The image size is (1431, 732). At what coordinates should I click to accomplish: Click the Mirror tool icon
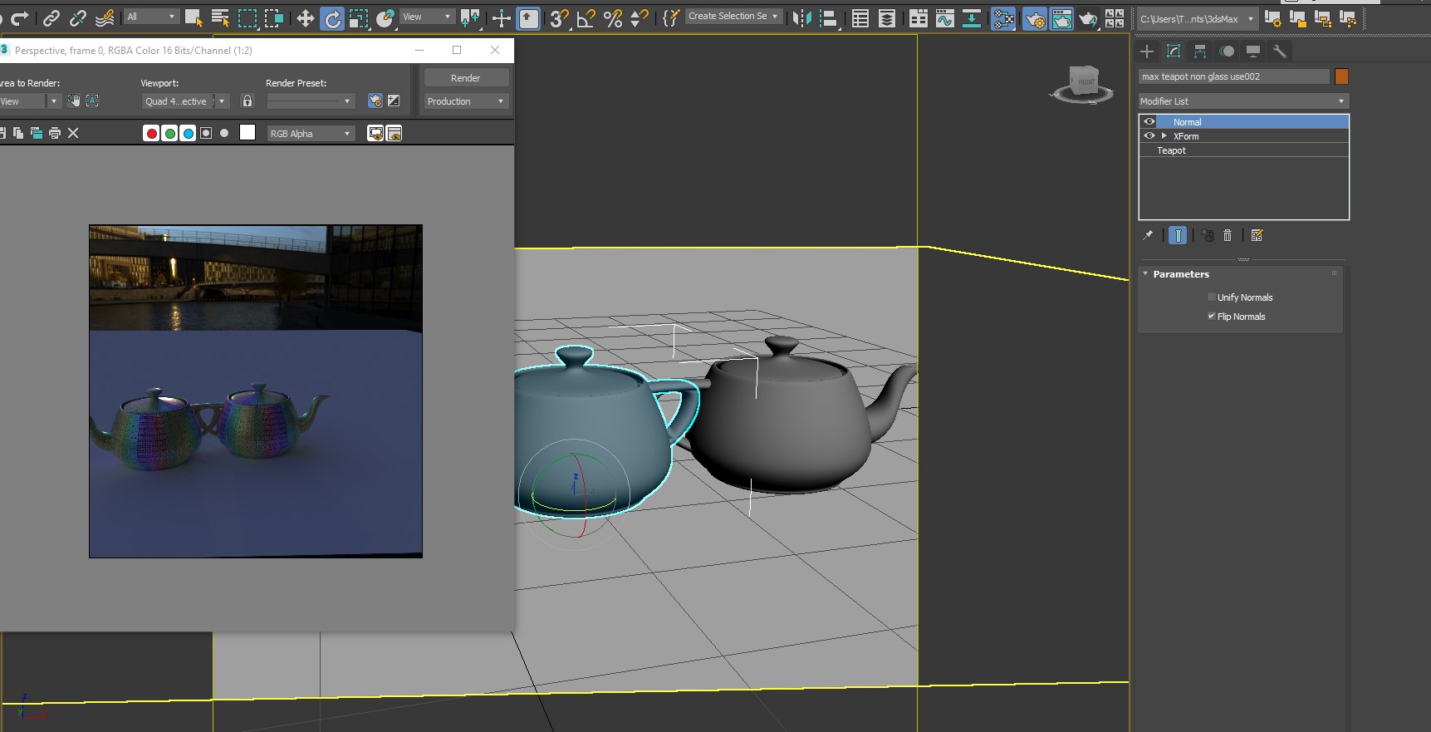point(801,18)
